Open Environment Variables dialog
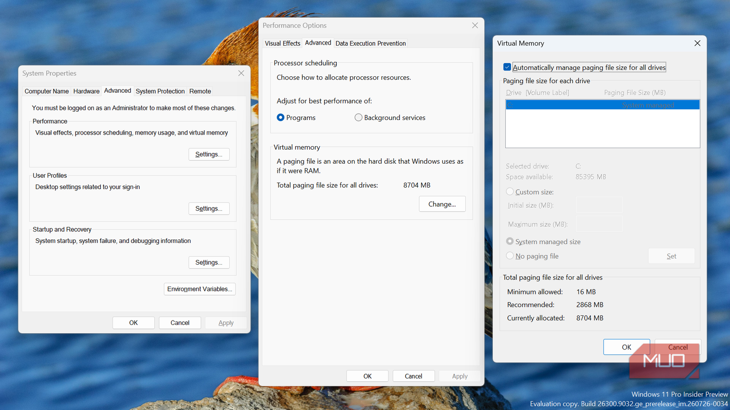Viewport: 730px width, 410px height. (200, 289)
